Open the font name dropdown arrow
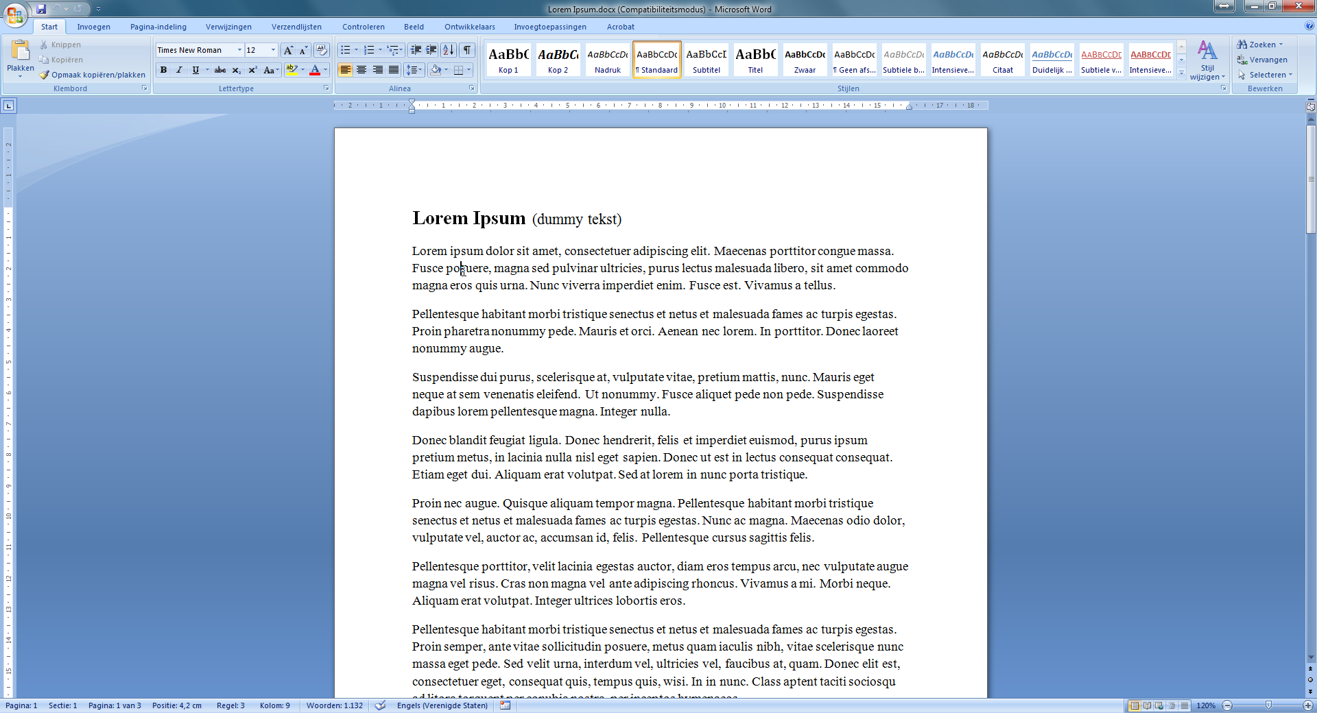 click(239, 50)
